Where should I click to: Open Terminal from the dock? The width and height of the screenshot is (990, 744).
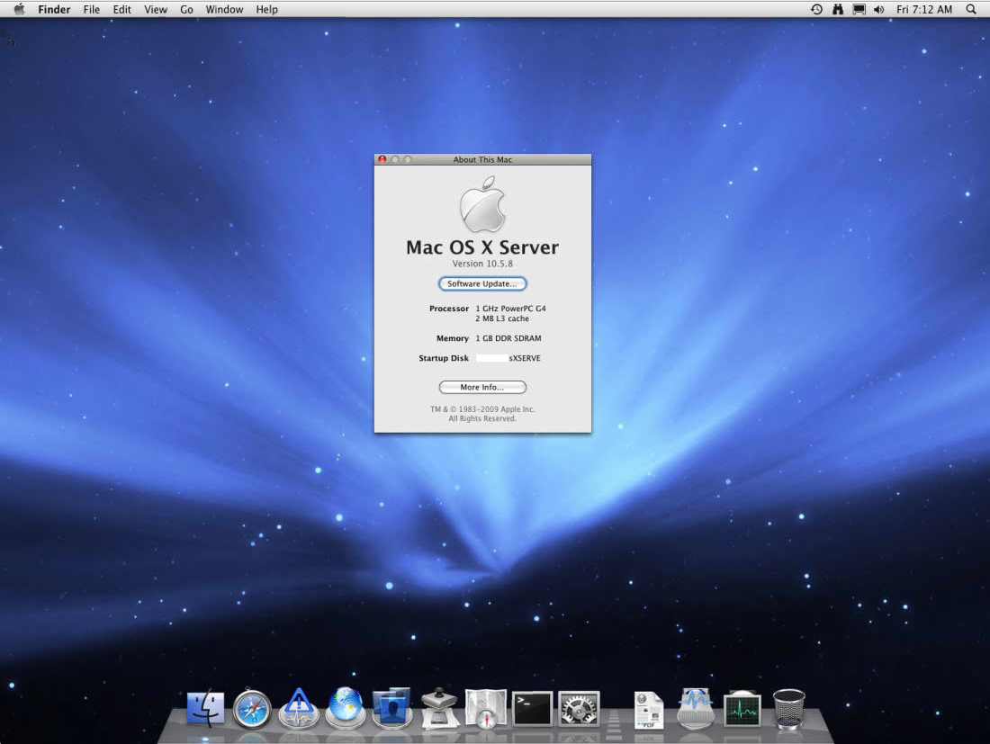pos(532,709)
